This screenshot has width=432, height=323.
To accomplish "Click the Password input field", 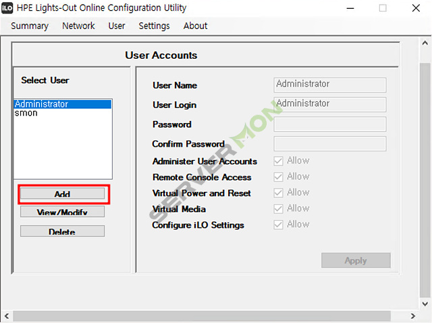I will point(330,124).
